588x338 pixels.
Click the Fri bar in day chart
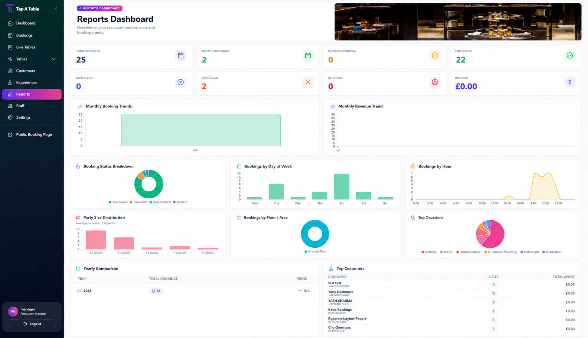(342, 187)
